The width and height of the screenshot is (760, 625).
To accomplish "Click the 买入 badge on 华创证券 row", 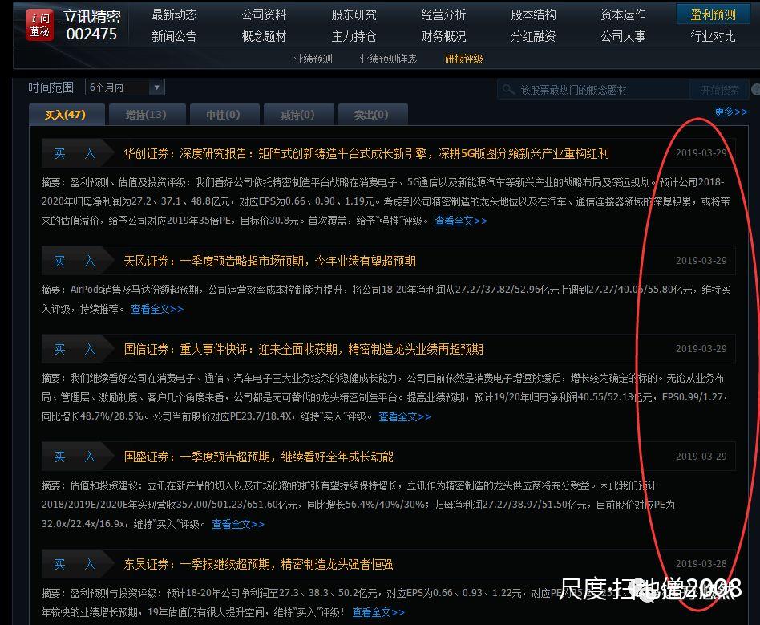I will click(x=76, y=153).
